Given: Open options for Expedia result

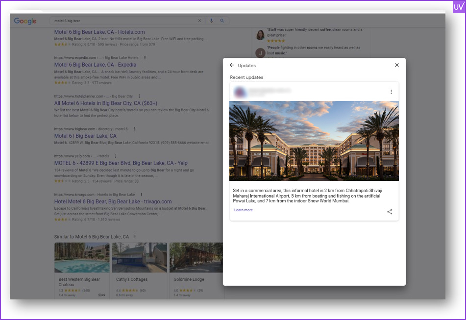Looking at the screenshot, I should (145, 58).
